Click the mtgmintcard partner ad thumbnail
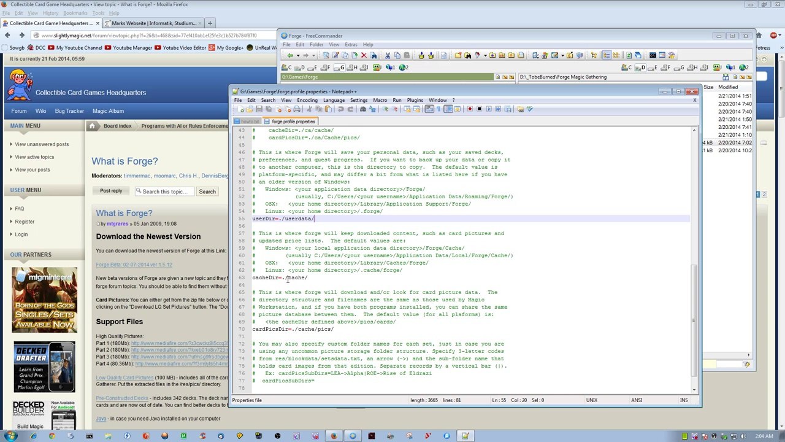This screenshot has width=785, height=442. [x=44, y=300]
